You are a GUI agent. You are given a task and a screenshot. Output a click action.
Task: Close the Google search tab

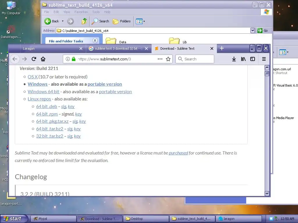pos(146,48)
